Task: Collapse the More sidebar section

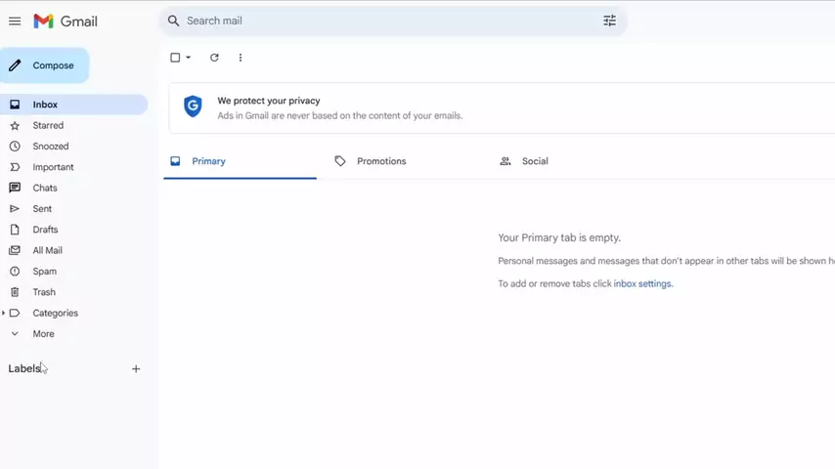Action: [x=15, y=334]
